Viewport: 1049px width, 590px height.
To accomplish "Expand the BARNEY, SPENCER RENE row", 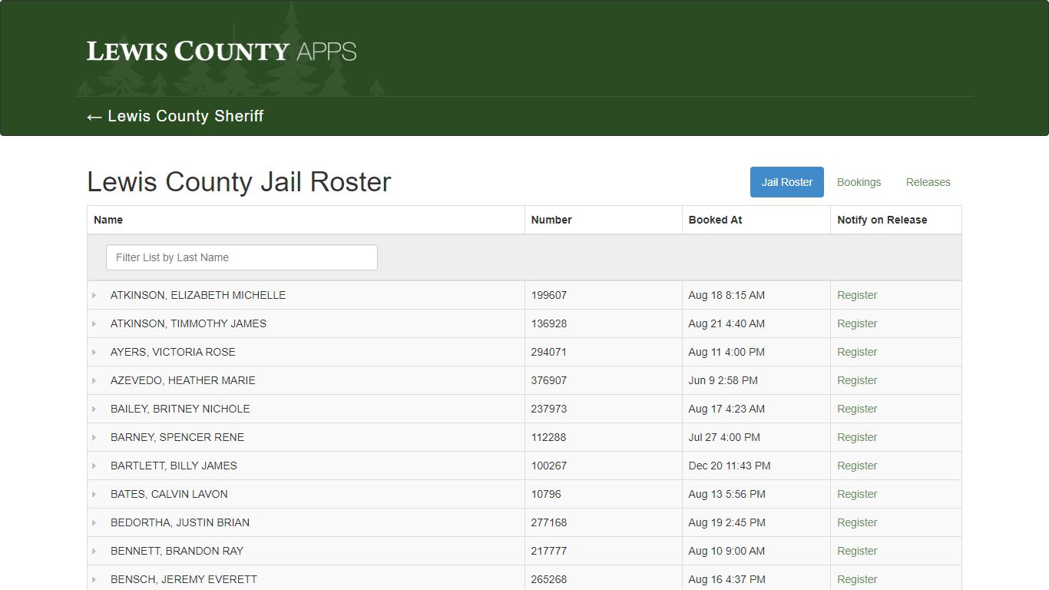I will [x=94, y=437].
